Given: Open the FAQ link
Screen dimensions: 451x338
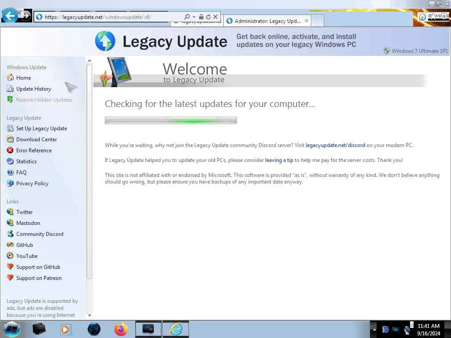Looking at the screenshot, I should 21,173.
